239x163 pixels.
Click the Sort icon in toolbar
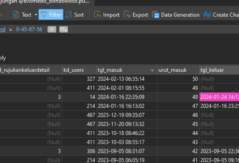pyautogui.click(x=69, y=15)
